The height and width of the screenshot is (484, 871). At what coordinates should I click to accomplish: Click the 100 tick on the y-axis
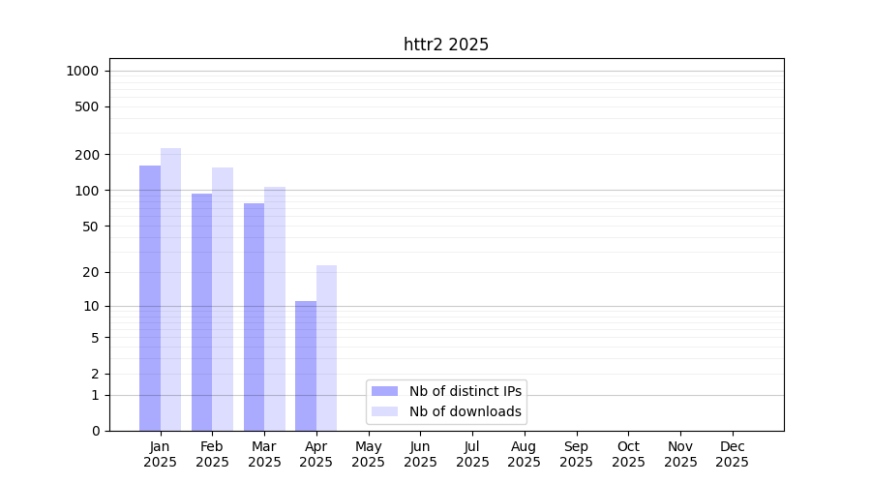click(x=88, y=191)
